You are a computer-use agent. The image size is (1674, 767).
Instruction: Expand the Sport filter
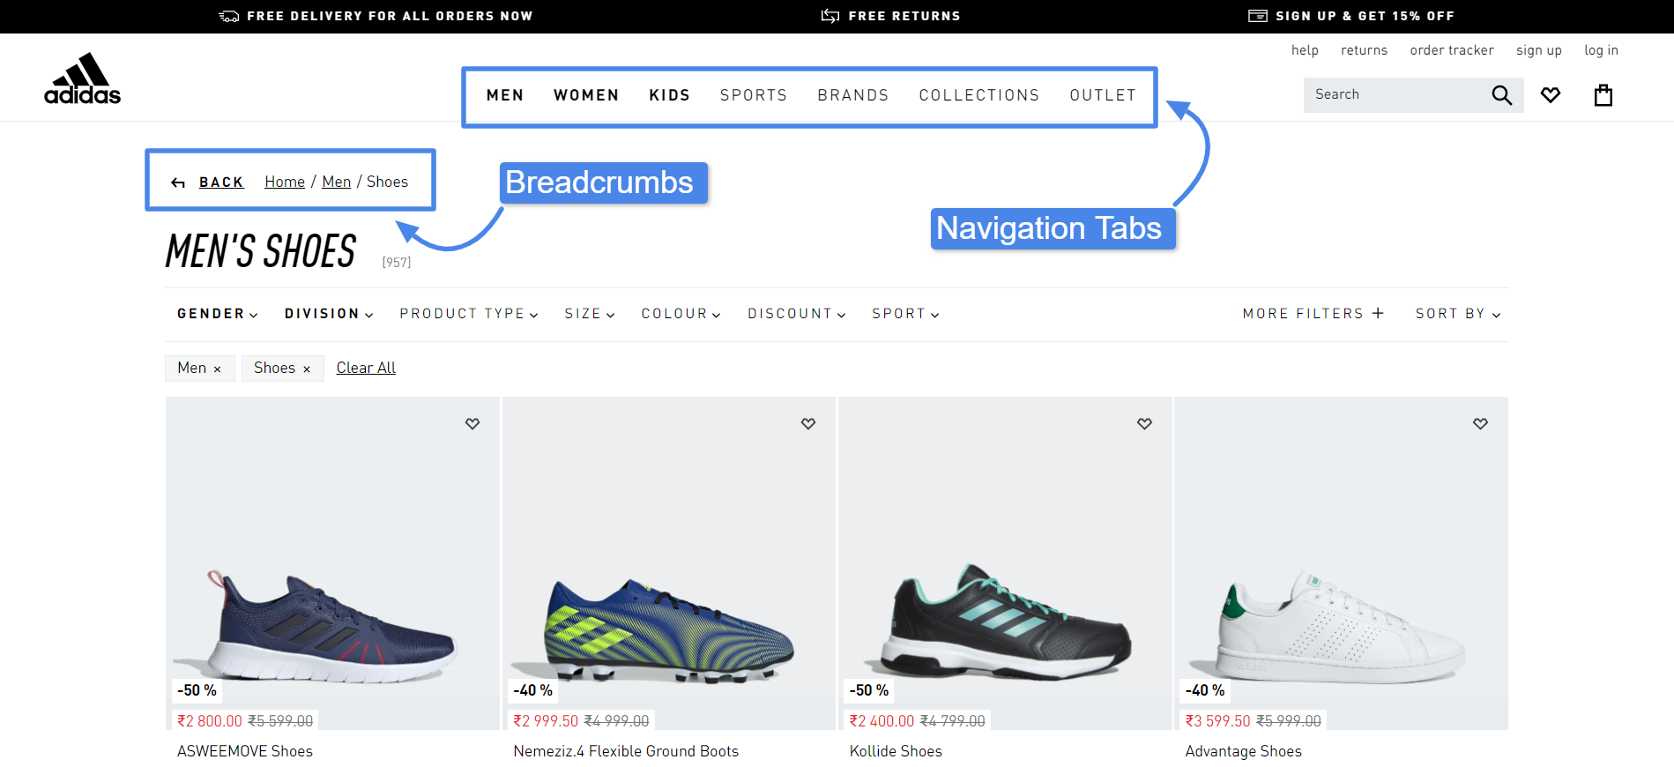pyautogui.click(x=906, y=314)
